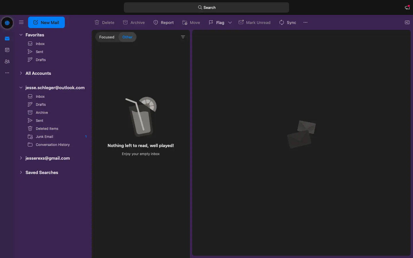Toggle the hamburger navigation menu
Image resolution: width=413 pixels, height=258 pixels.
21,22
